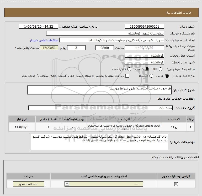Screen dimensions: 202x196
Task: Click the deadline date field 1400/08/30
Action: click(x=144, y=48)
